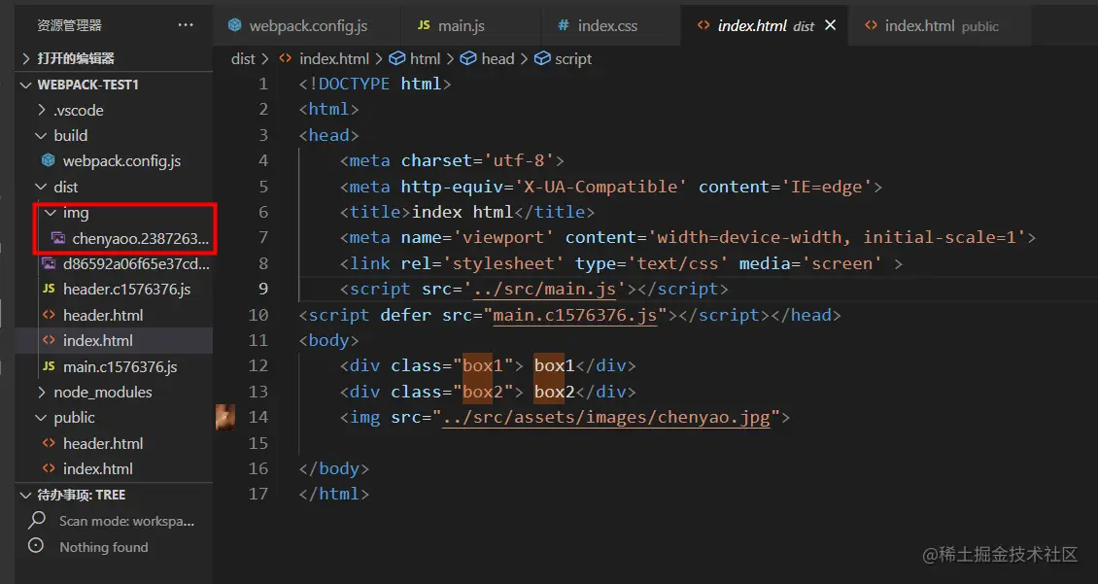Click the highlighted box2 class value
The width and height of the screenshot is (1098, 584).
tap(483, 393)
